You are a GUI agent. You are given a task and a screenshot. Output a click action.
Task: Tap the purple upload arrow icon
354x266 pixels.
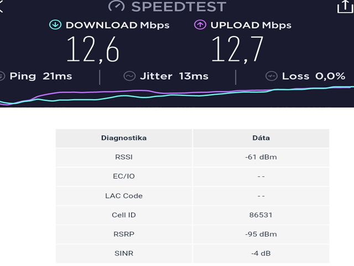[200, 25]
